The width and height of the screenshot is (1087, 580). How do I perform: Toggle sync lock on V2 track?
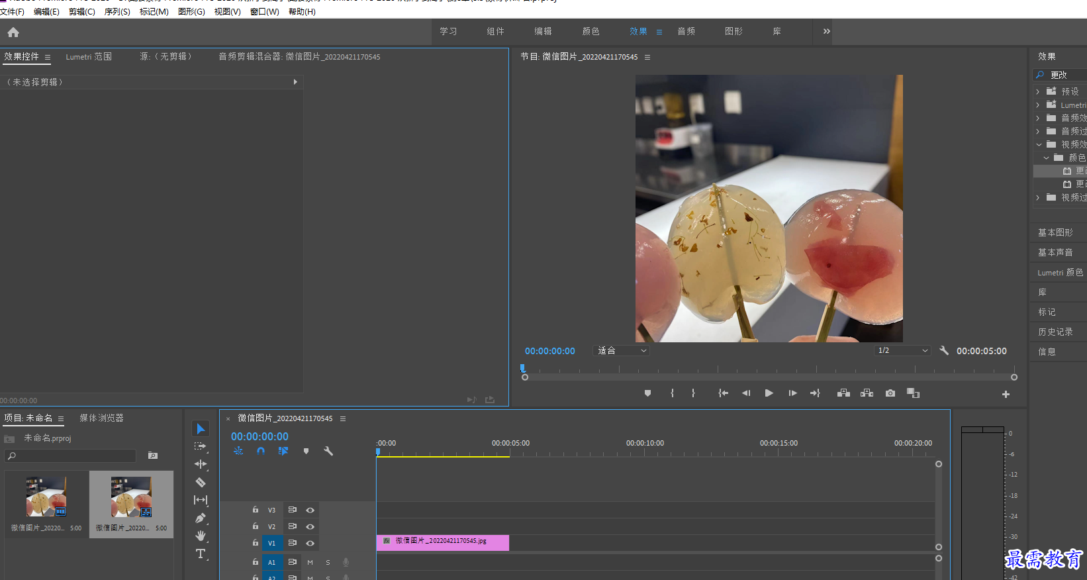tap(292, 526)
